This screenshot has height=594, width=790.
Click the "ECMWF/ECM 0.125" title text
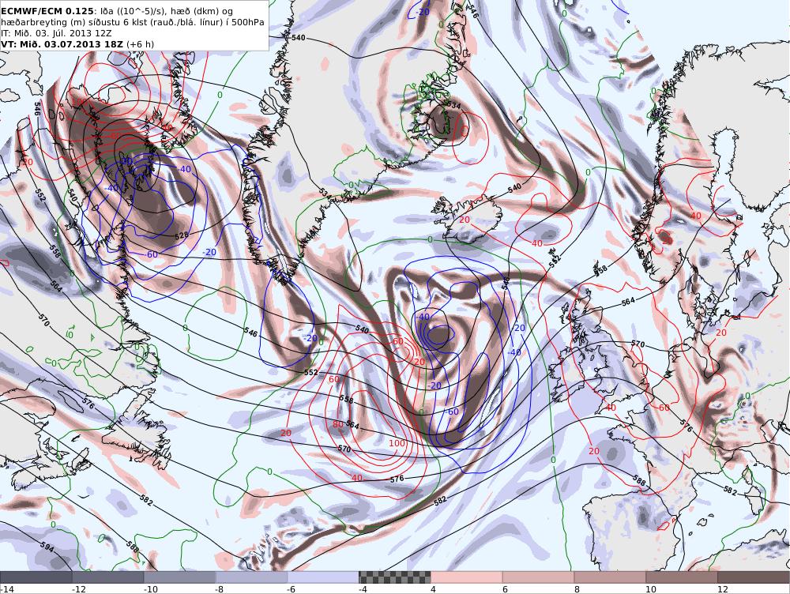tap(47, 10)
